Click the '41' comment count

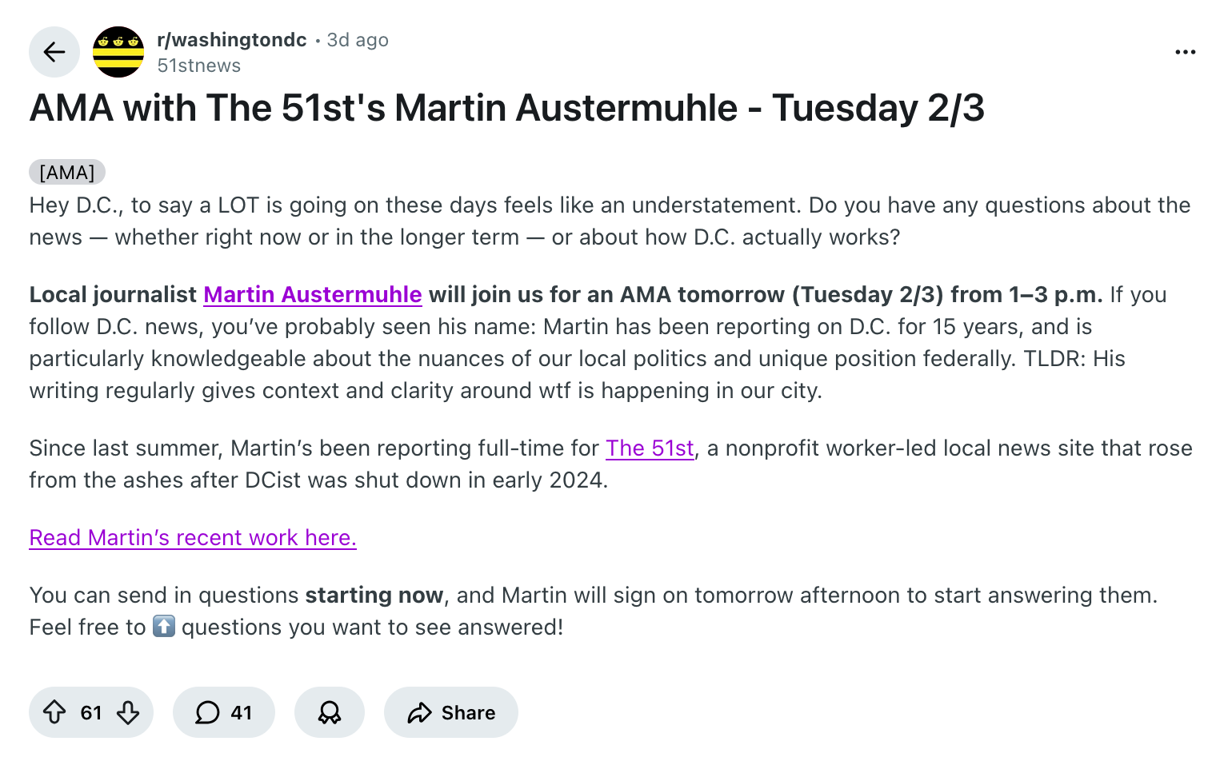click(242, 712)
